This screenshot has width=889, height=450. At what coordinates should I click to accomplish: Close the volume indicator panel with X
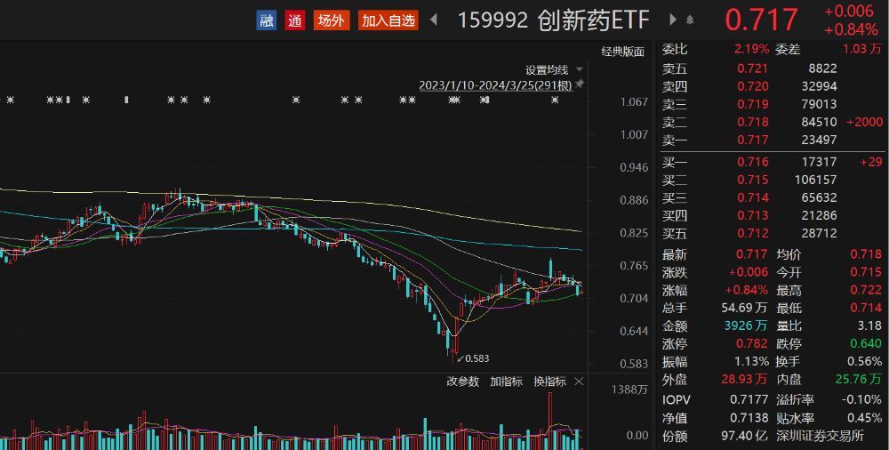580,382
